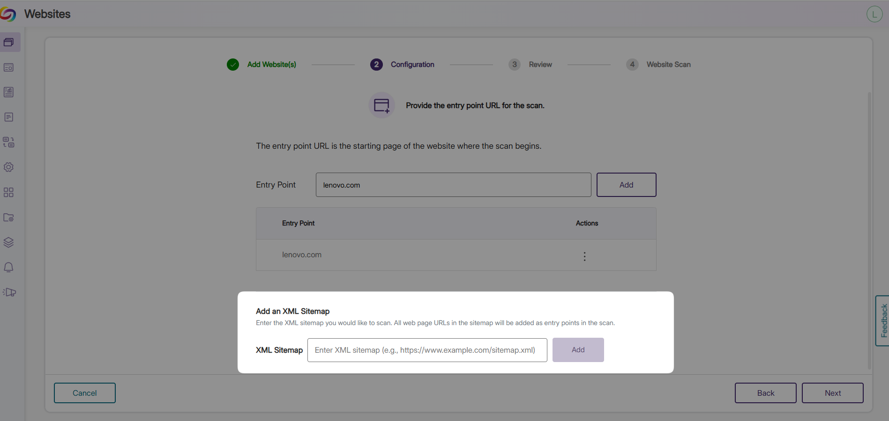
Task: Click the XML Sitemap input field
Action: (427, 349)
